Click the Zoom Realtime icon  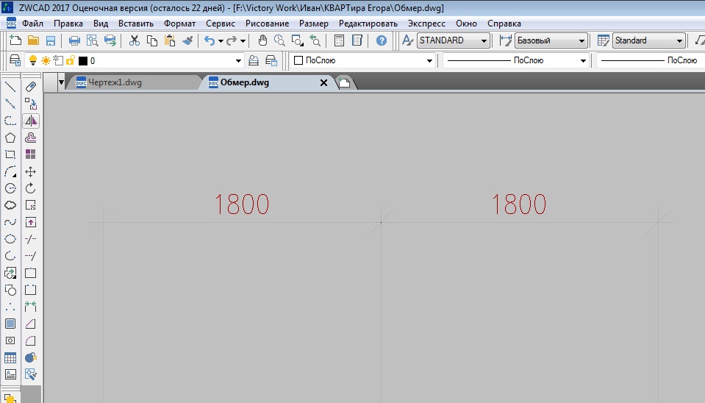279,40
